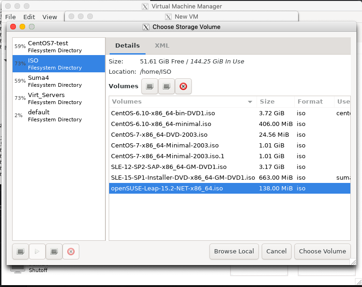Screen dimensions: 362x287
Task: Select SLE-15-SP1-Installer-DVD-x86_64-GM-DVD1.iso volume
Action: (230, 177)
